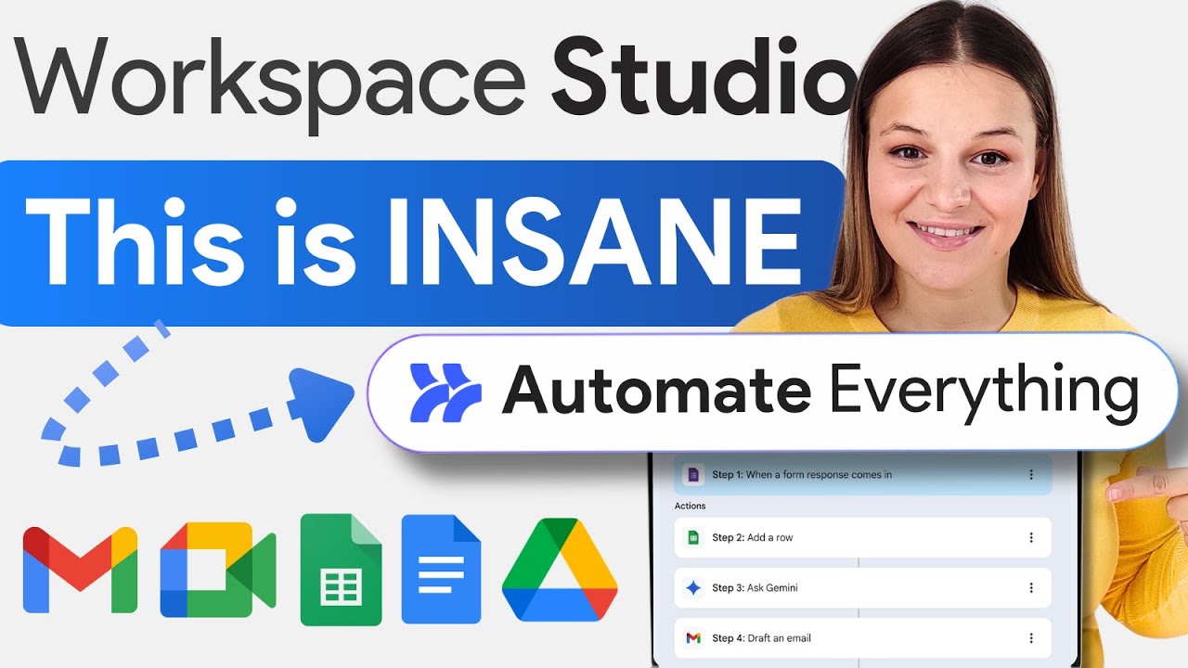Select Step 1: When a form response comes in

coord(863,475)
